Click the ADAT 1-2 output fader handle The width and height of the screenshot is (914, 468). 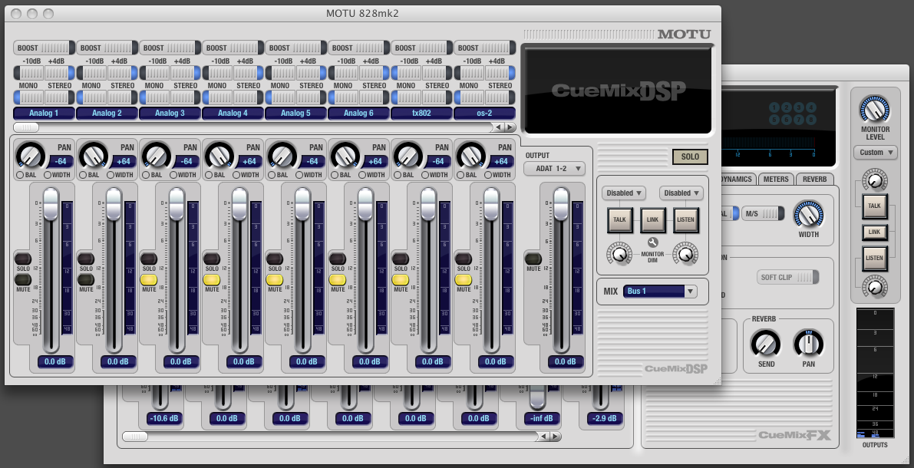[x=561, y=204]
